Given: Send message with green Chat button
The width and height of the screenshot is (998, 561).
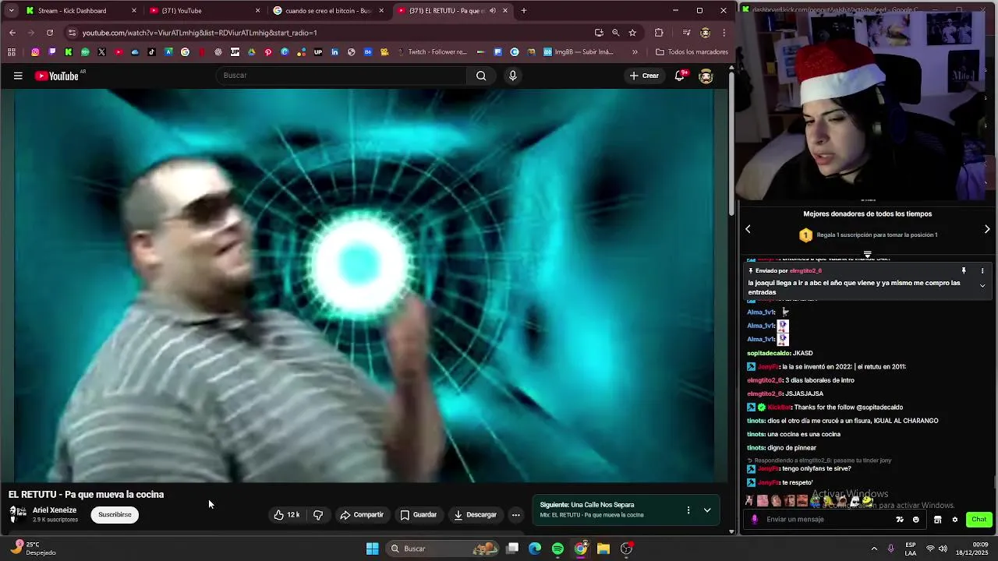Looking at the screenshot, I should (979, 520).
